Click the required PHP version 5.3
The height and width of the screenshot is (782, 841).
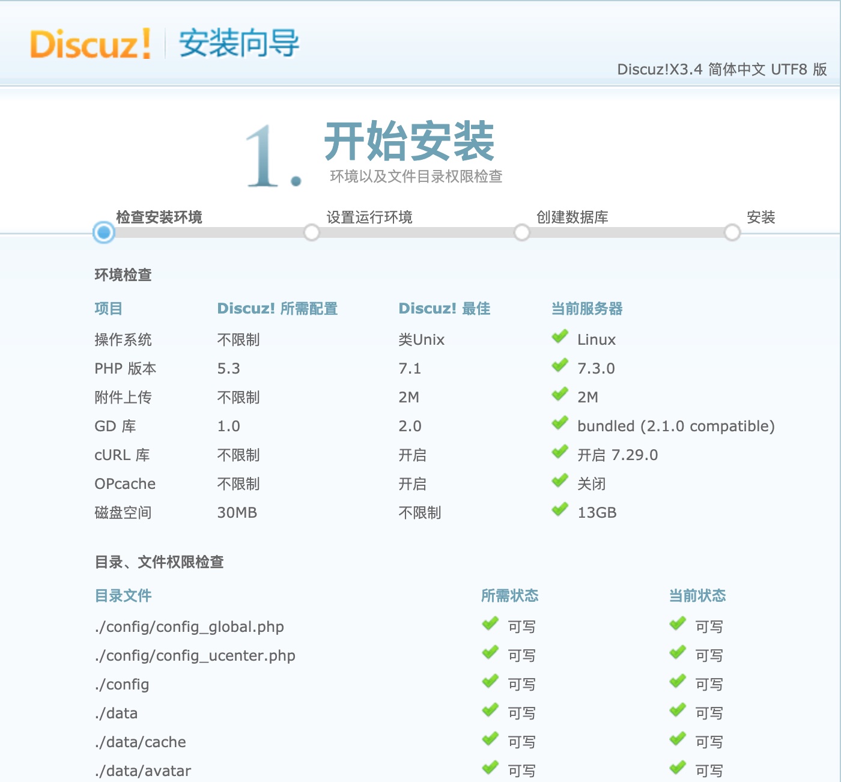click(229, 368)
